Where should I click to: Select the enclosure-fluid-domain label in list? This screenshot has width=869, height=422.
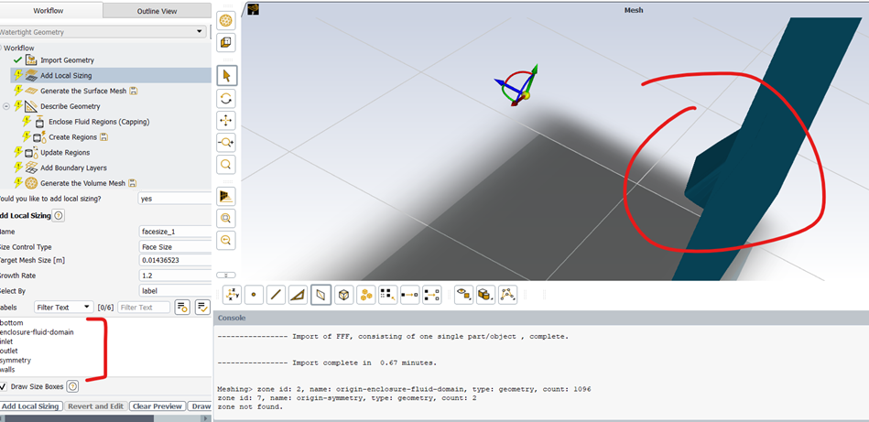[x=38, y=332]
